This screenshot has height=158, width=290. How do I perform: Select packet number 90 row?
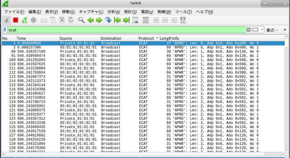coord(143,51)
